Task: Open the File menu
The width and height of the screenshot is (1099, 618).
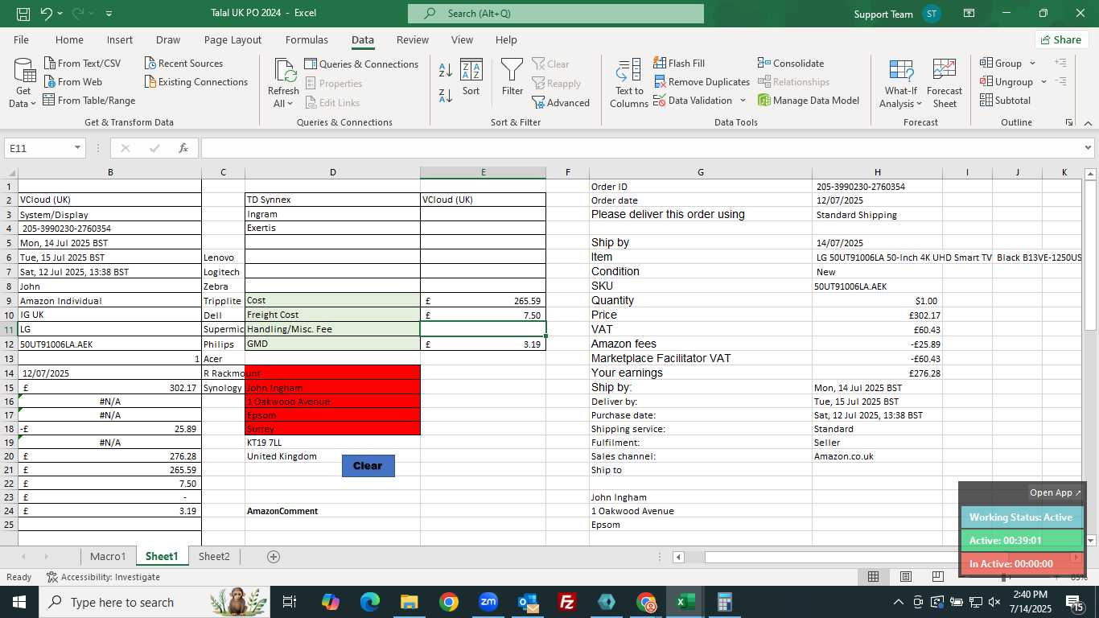Action: 21,39
